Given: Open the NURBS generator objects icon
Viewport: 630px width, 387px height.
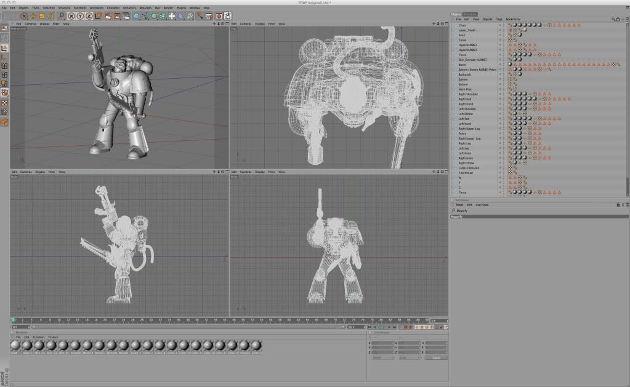Looking at the screenshot, I should pos(154,16).
